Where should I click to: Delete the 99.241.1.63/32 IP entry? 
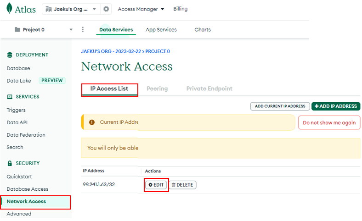coord(183,185)
